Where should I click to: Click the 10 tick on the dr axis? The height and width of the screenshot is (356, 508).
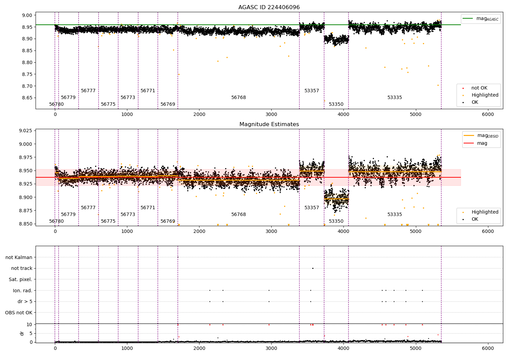[x=29, y=325]
